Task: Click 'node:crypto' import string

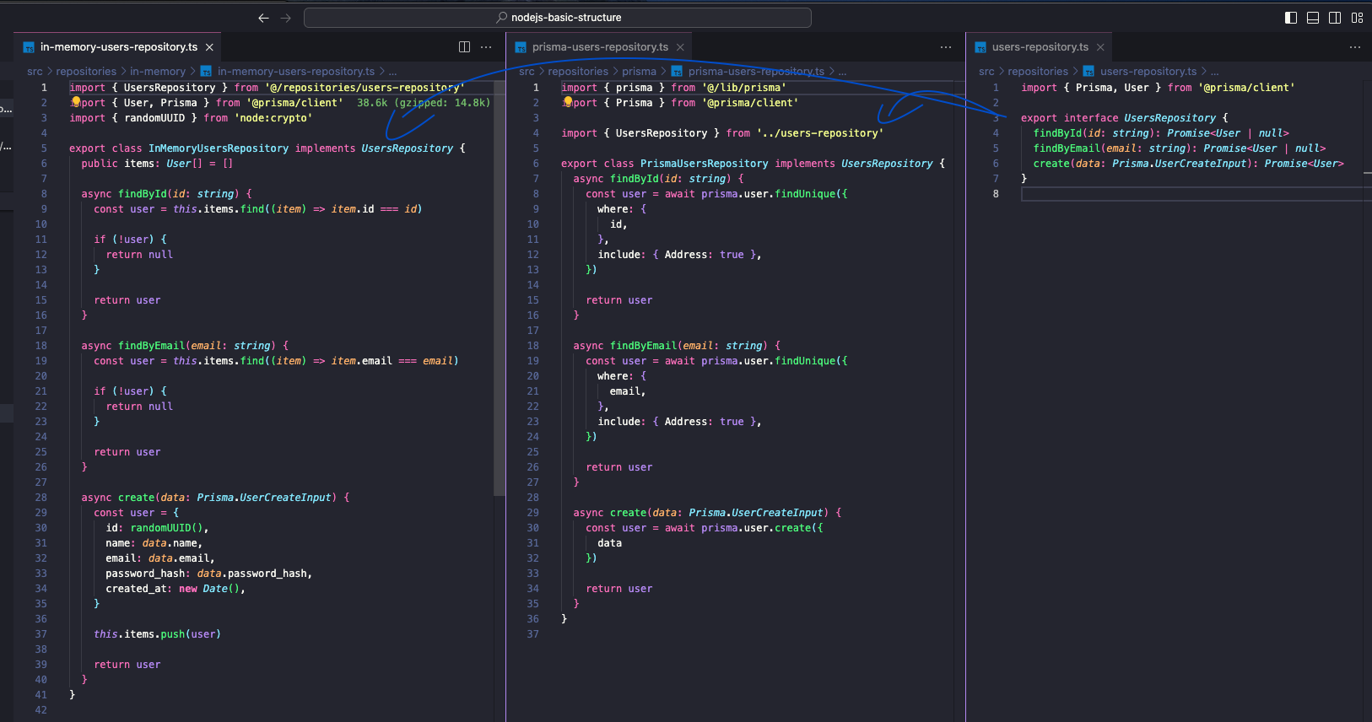Action: 273,118
